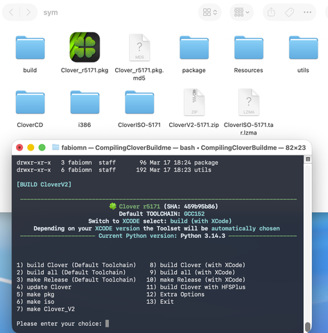The image size is (328, 333).
Task: Click '5) make pkg' menu line
Action: click(x=35, y=295)
